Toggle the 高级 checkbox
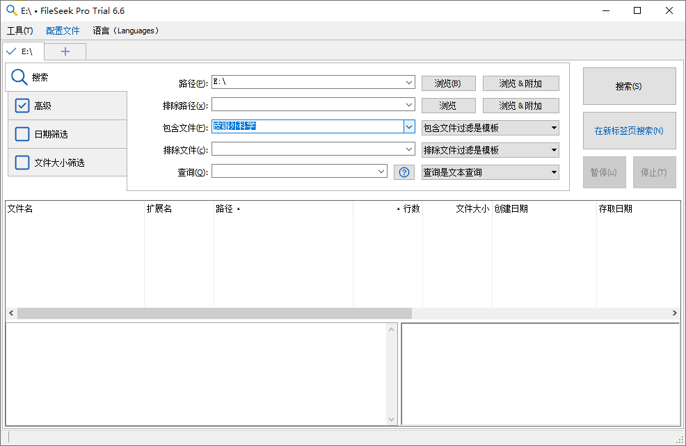Image resolution: width=686 pixels, height=446 pixels. [x=22, y=106]
